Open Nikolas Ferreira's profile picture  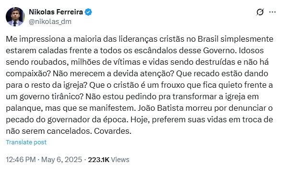pos(15,17)
